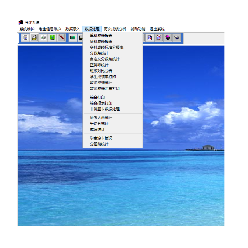Screen dimensions: 248x248
Task: Select 班级对比分析
Action: pyautogui.click(x=113, y=71)
